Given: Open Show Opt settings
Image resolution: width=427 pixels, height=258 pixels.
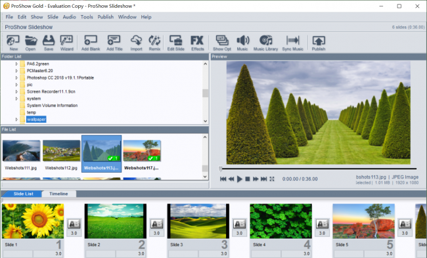Looking at the screenshot, I should coord(222,43).
